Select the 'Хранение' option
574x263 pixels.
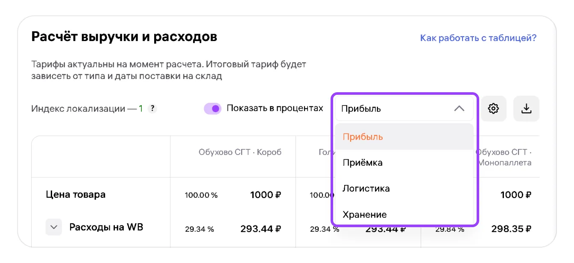pos(364,214)
